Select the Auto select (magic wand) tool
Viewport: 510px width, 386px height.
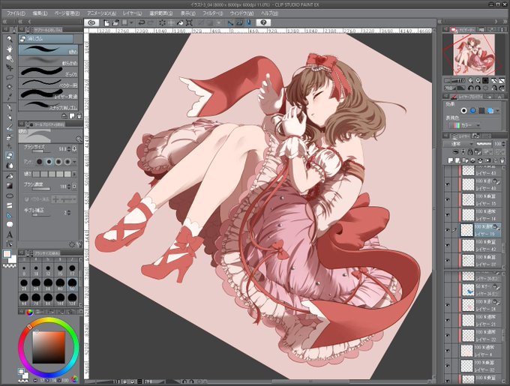10,87
